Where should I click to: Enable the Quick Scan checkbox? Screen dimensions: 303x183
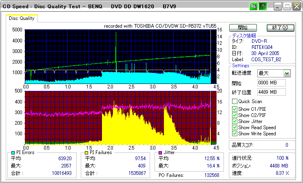point(234,101)
